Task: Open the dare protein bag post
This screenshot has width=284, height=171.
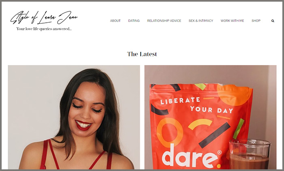Action: [211, 117]
